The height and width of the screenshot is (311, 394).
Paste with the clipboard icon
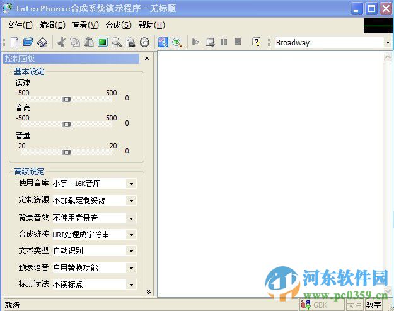89,42
